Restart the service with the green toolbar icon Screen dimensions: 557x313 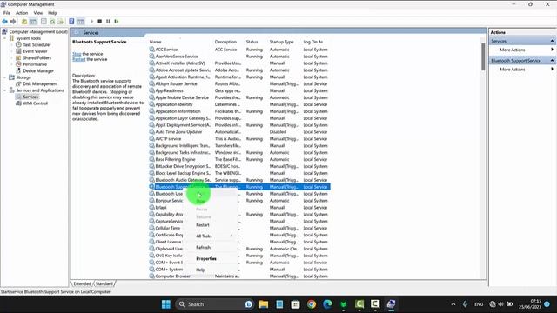tap(116, 22)
